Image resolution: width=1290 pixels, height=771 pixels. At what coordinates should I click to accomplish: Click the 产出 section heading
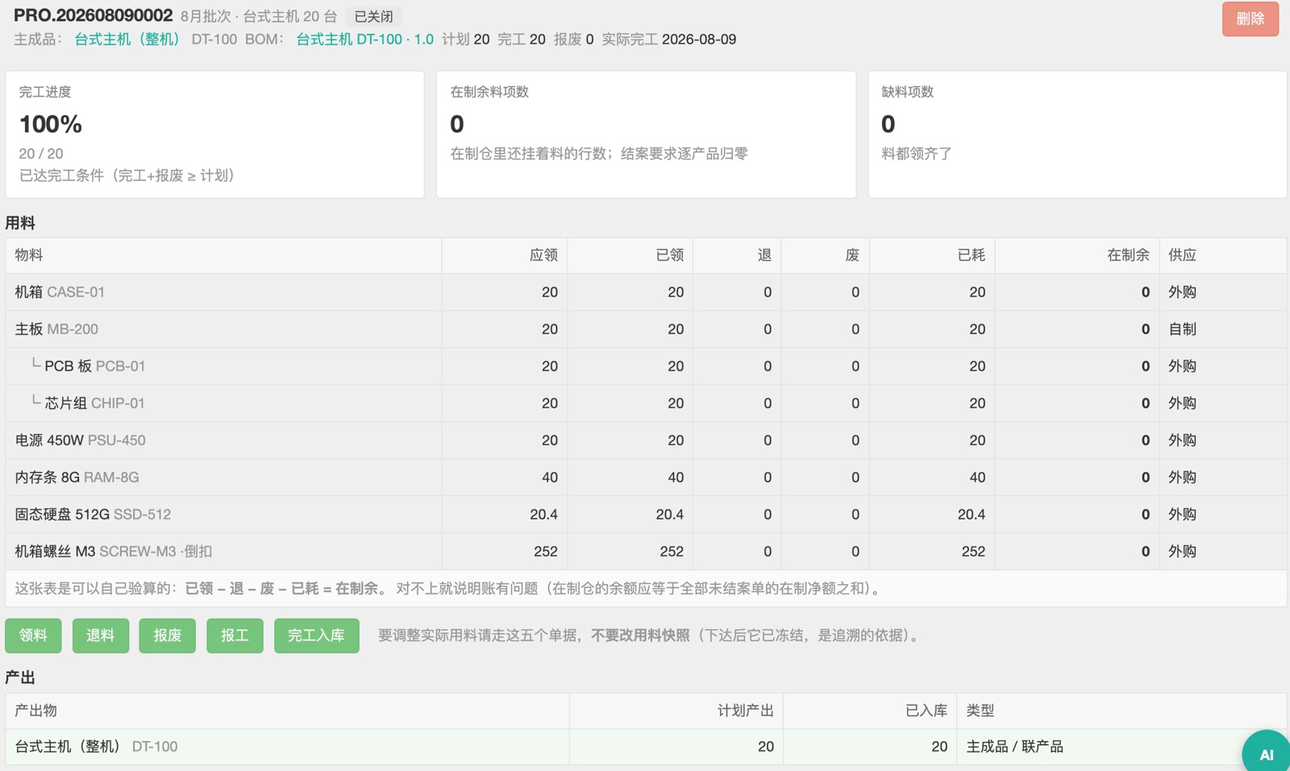coord(20,678)
